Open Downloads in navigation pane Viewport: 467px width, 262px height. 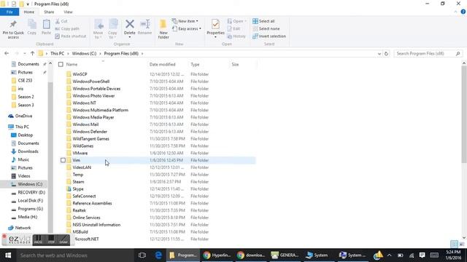coord(28,151)
